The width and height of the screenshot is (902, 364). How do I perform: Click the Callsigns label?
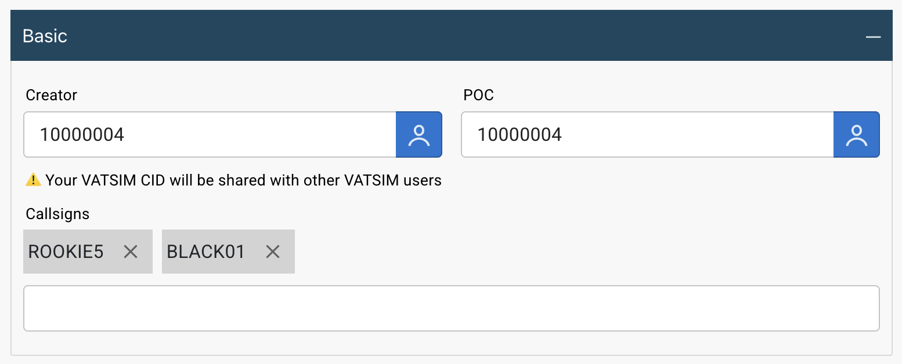[x=57, y=214]
